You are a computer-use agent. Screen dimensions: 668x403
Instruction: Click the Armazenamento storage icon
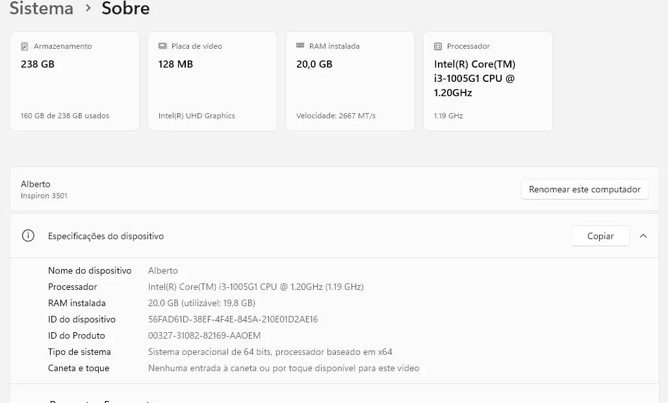[25, 46]
